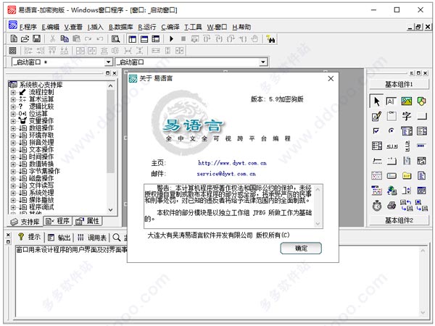
Task: Switch to the 提示 tab
Action: point(30,237)
